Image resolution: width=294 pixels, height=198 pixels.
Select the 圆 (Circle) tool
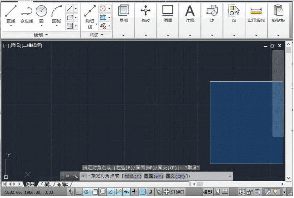point(41,14)
